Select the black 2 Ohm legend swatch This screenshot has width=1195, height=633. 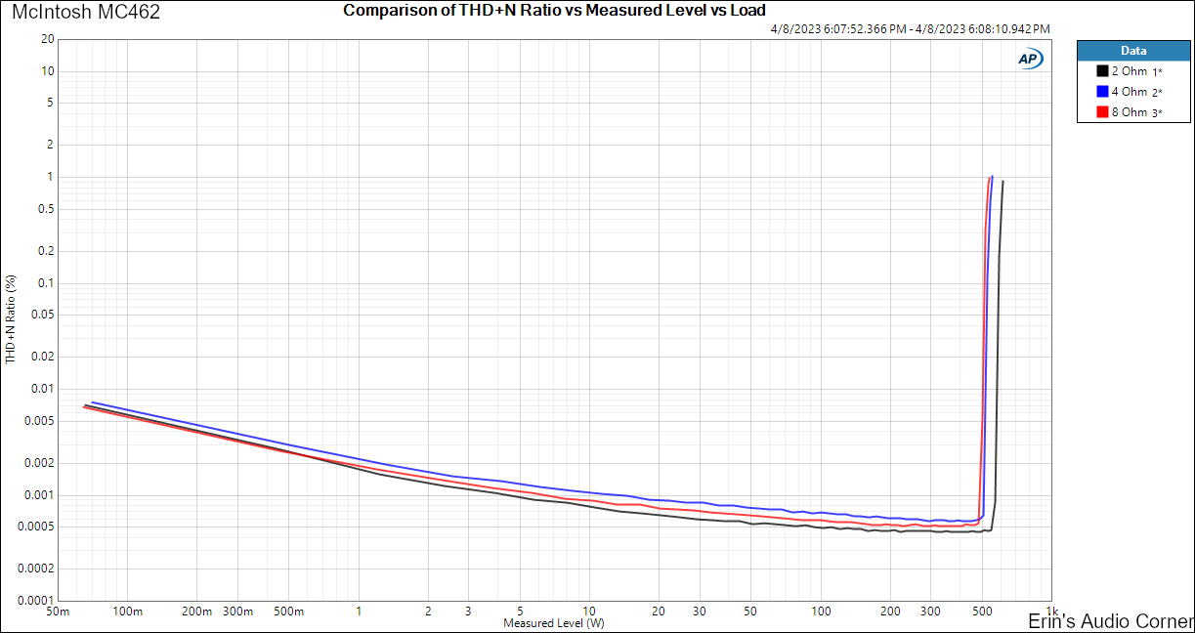click(1102, 71)
